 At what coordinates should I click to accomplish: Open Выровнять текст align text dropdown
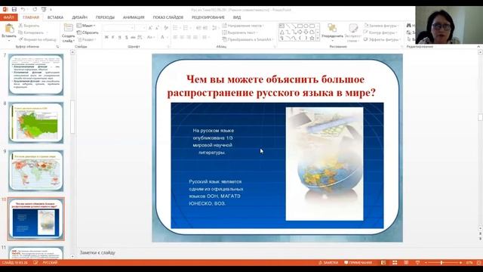pos(240,32)
